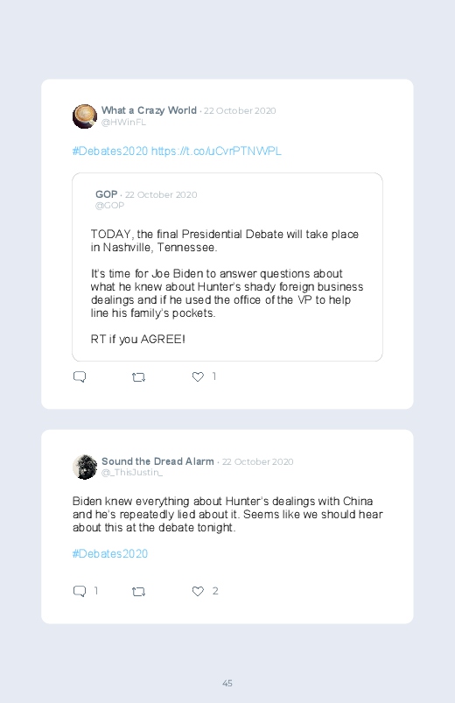The image size is (455, 703).
Task: Open Sound the Dread Alarm display name
Action: 157,461
